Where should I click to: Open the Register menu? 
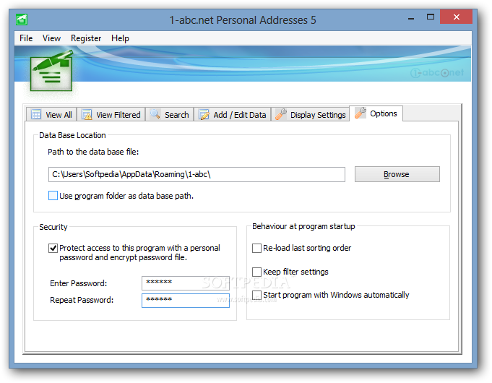[86, 38]
